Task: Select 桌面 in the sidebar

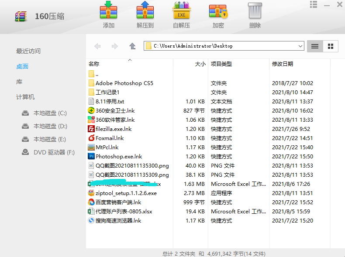Action: pos(22,66)
